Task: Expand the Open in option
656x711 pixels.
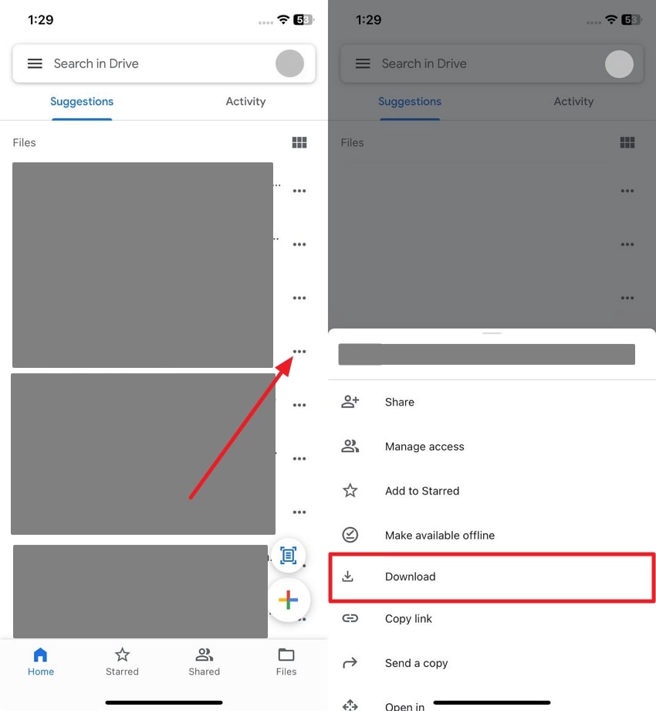Action: click(x=404, y=706)
